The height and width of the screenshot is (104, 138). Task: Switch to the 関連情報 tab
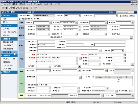pos(36,19)
